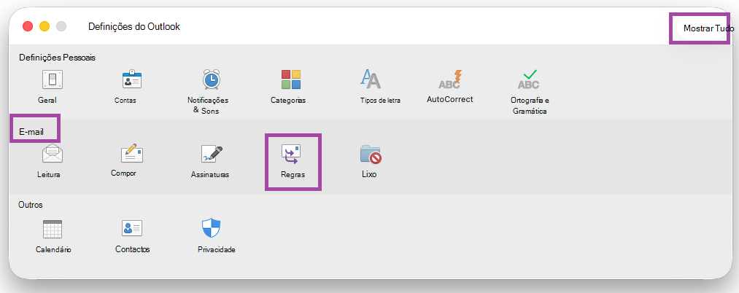Select the E-mail section heading
This screenshot has width=739, height=293.
pyautogui.click(x=31, y=133)
